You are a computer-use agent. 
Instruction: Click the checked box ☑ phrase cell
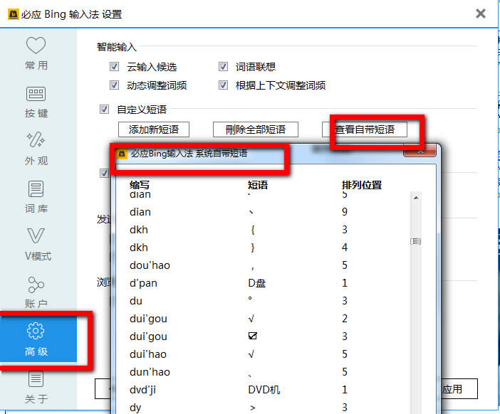click(253, 336)
